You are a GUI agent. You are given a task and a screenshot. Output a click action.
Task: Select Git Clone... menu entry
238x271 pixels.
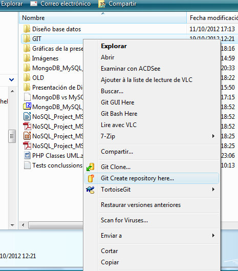pos(116,167)
